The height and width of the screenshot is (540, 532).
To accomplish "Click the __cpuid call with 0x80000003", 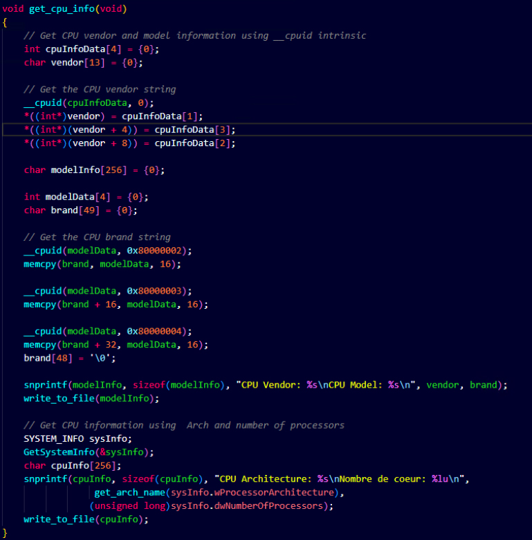I will [108, 291].
